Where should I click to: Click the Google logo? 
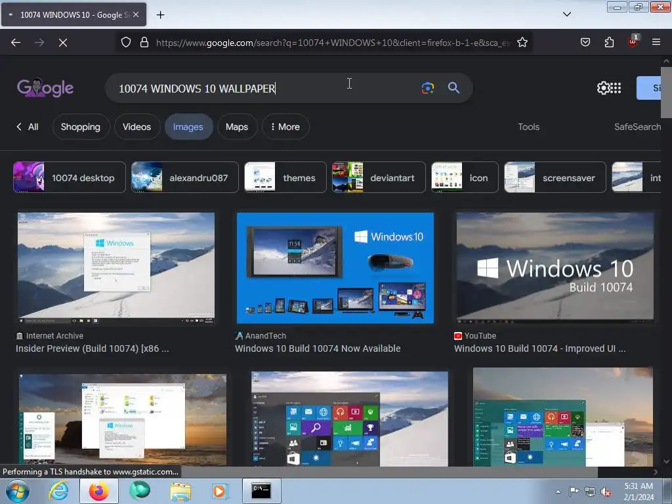pos(45,88)
